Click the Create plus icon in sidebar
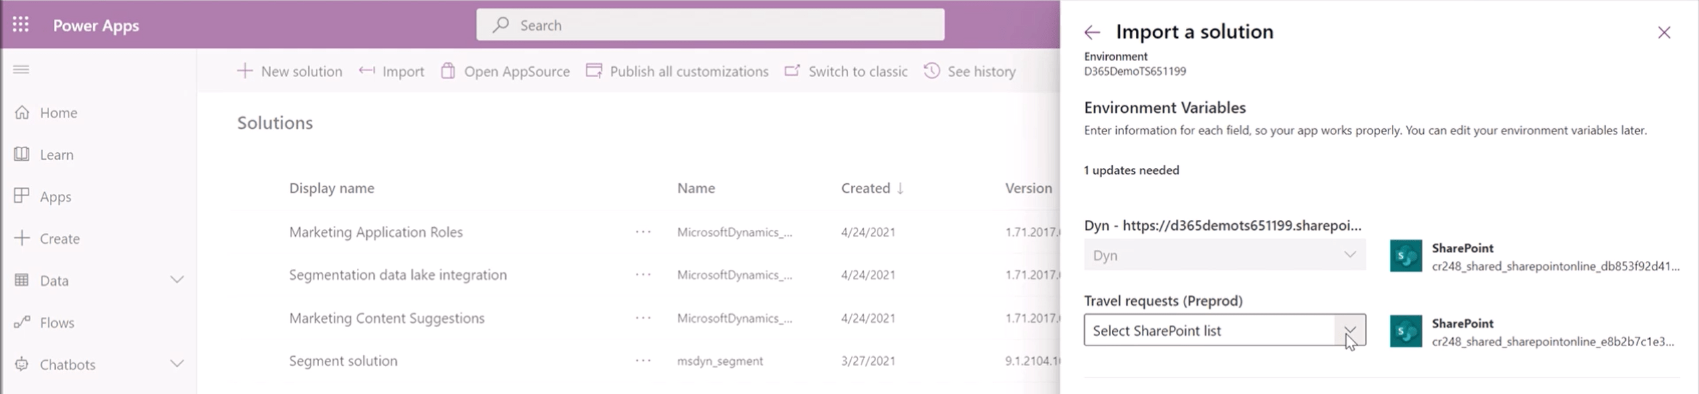 22,238
